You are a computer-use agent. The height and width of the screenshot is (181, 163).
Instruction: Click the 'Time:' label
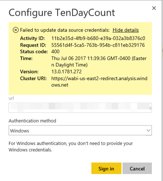(26, 58)
